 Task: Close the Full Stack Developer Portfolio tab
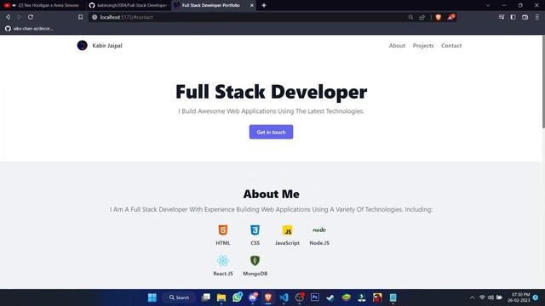pos(252,5)
